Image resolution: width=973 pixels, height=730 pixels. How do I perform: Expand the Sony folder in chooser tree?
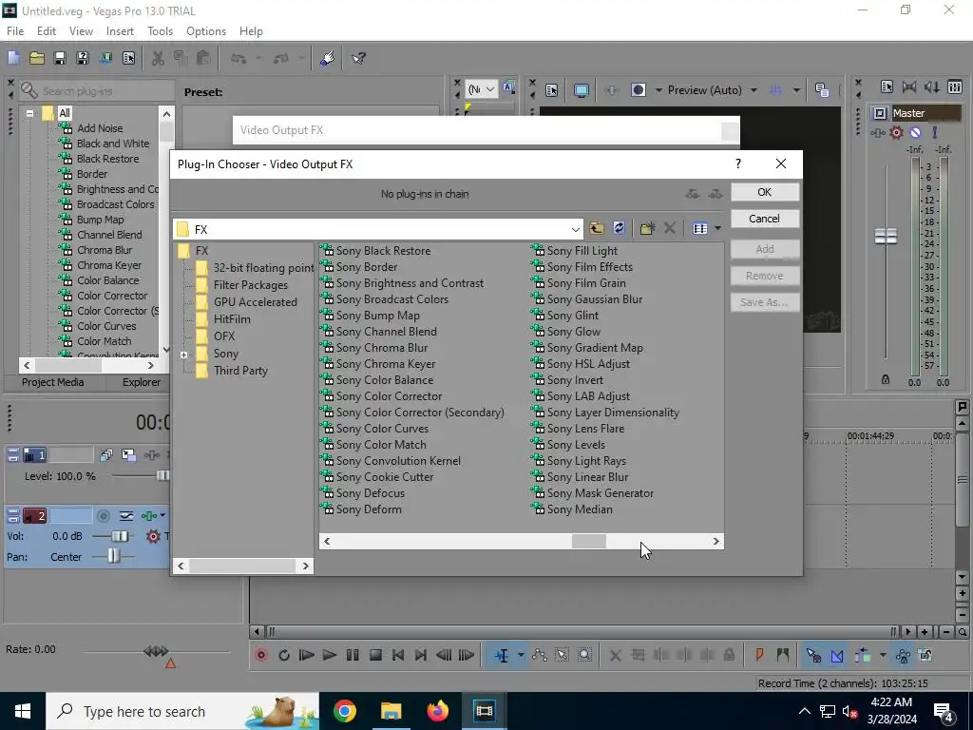pyautogui.click(x=183, y=355)
